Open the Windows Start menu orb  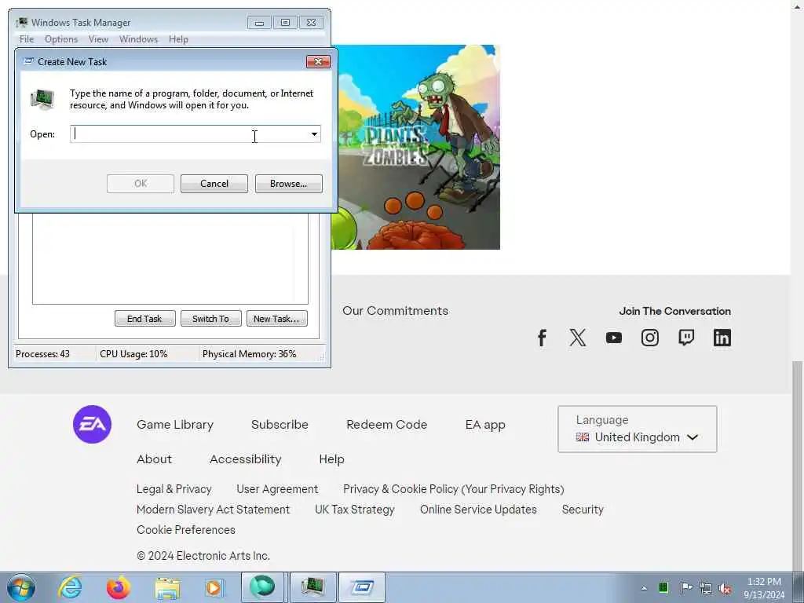click(21, 587)
